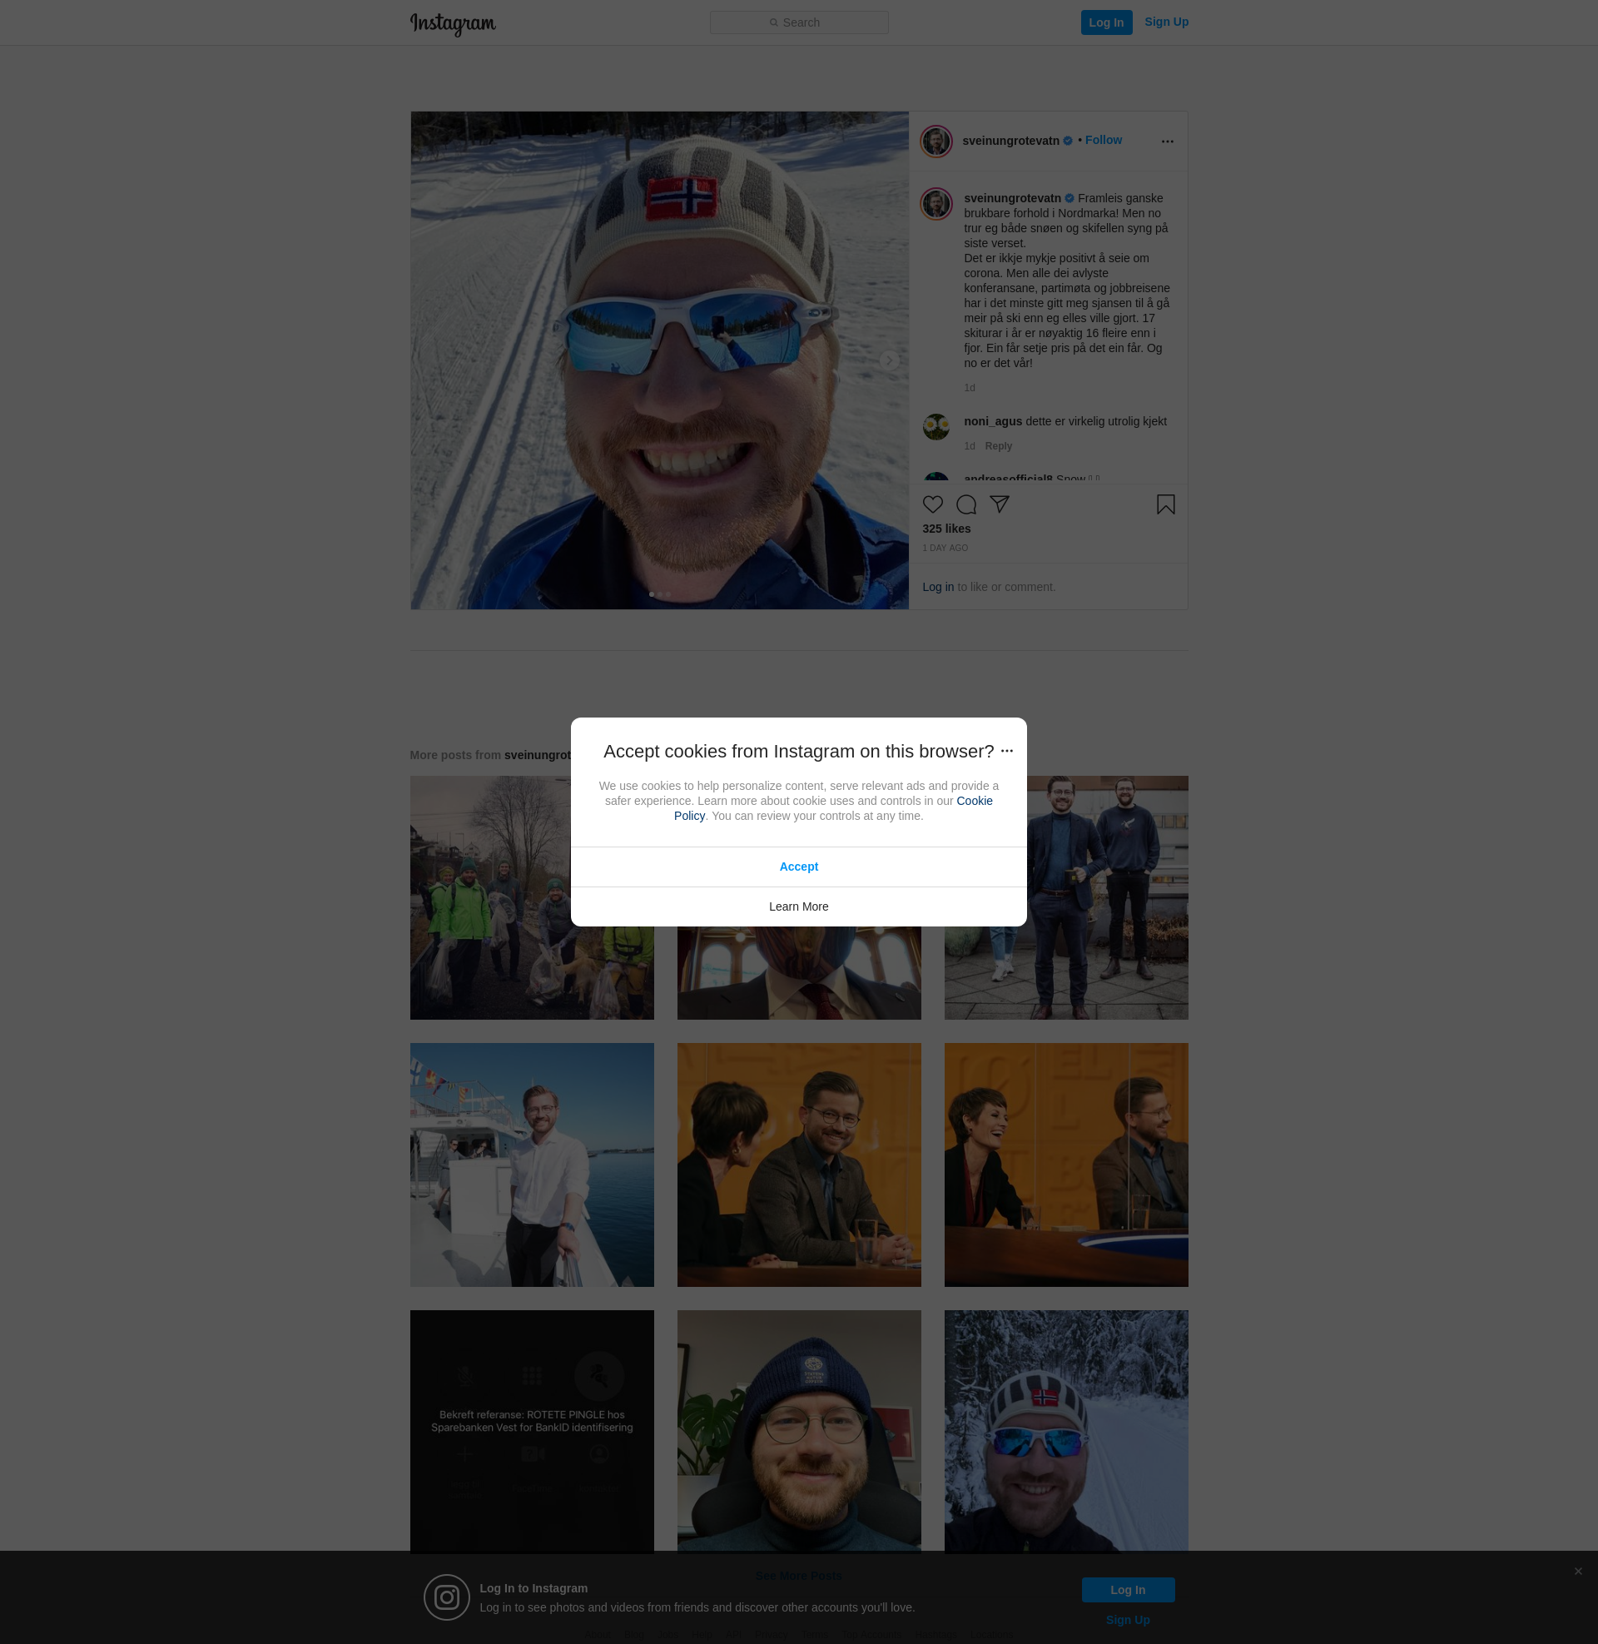Open the noni_agus username link
Image resolution: width=1598 pixels, height=1644 pixels.
992,421
